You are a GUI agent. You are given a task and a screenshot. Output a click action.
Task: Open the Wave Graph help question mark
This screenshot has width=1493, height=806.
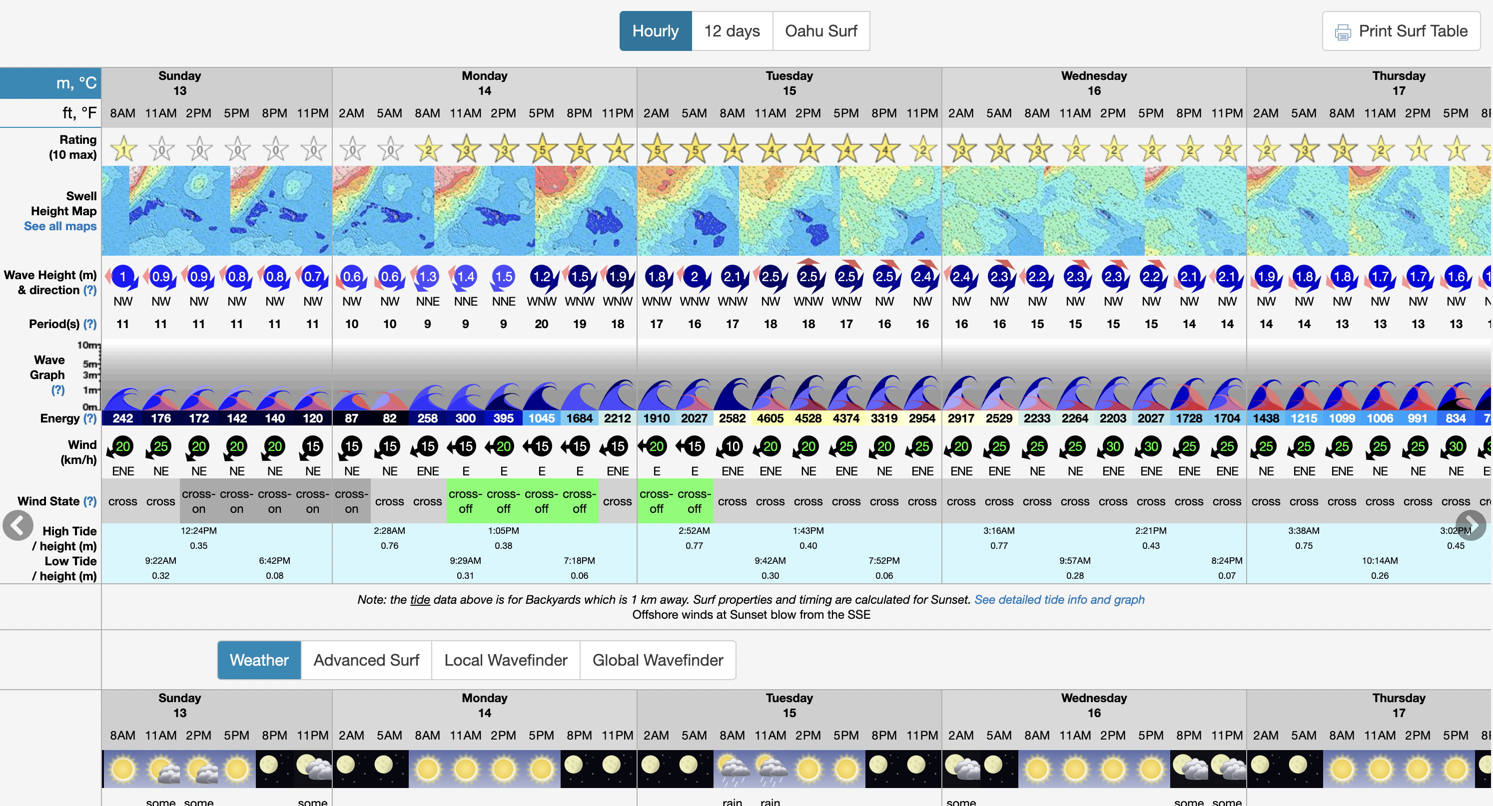[58, 390]
